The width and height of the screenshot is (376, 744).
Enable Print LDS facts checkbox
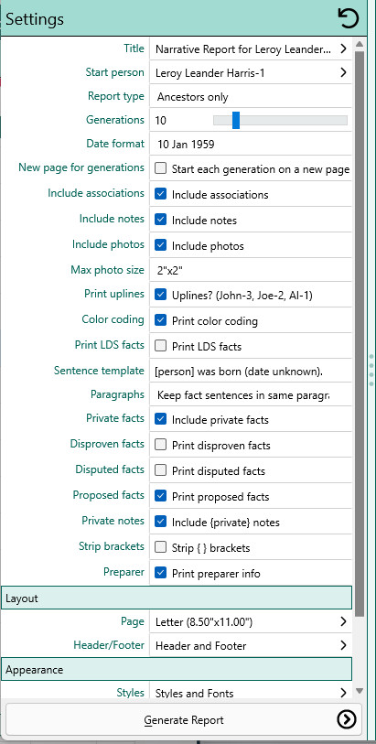tap(161, 346)
